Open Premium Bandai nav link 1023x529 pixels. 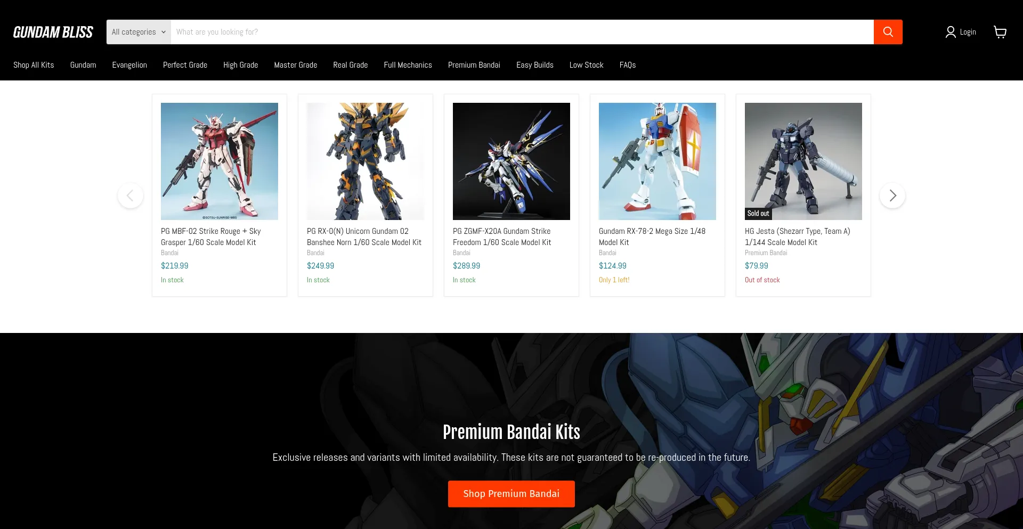(x=474, y=65)
